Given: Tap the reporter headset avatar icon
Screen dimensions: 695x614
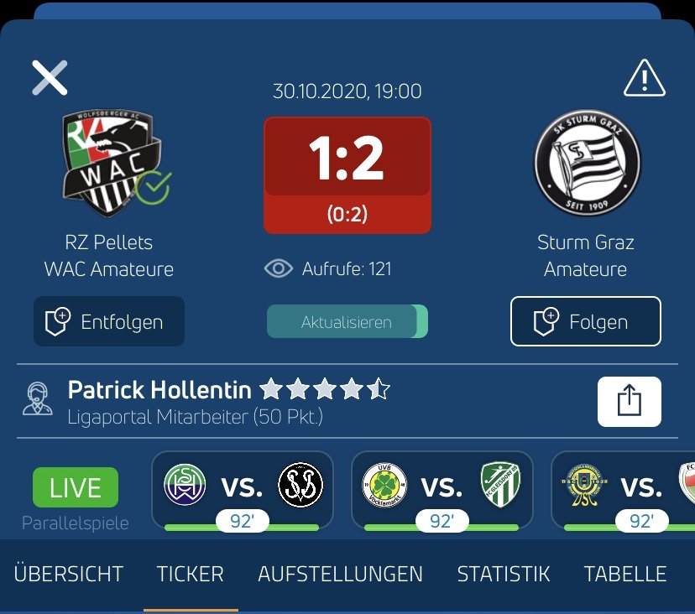Looking at the screenshot, I should [37, 398].
